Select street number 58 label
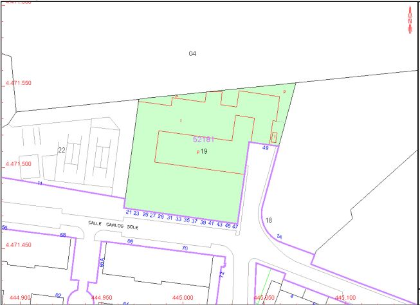The height and width of the screenshot is (305, 420). pos(63,236)
